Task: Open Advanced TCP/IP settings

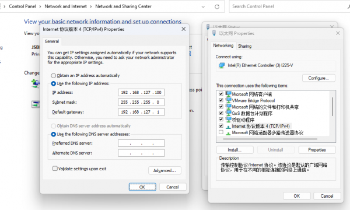Action: click(x=164, y=170)
